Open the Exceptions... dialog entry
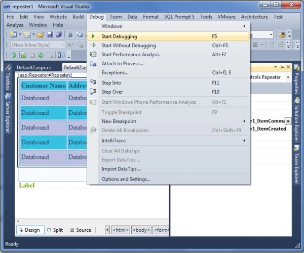 pyautogui.click(x=168, y=72)
